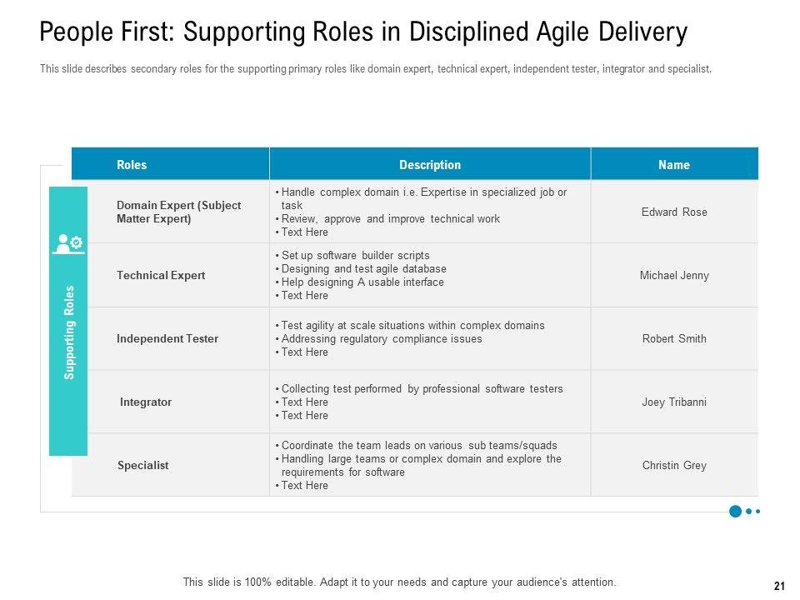
Task: Select the vertical Supporting Roles label
Action: pos(69,332)
